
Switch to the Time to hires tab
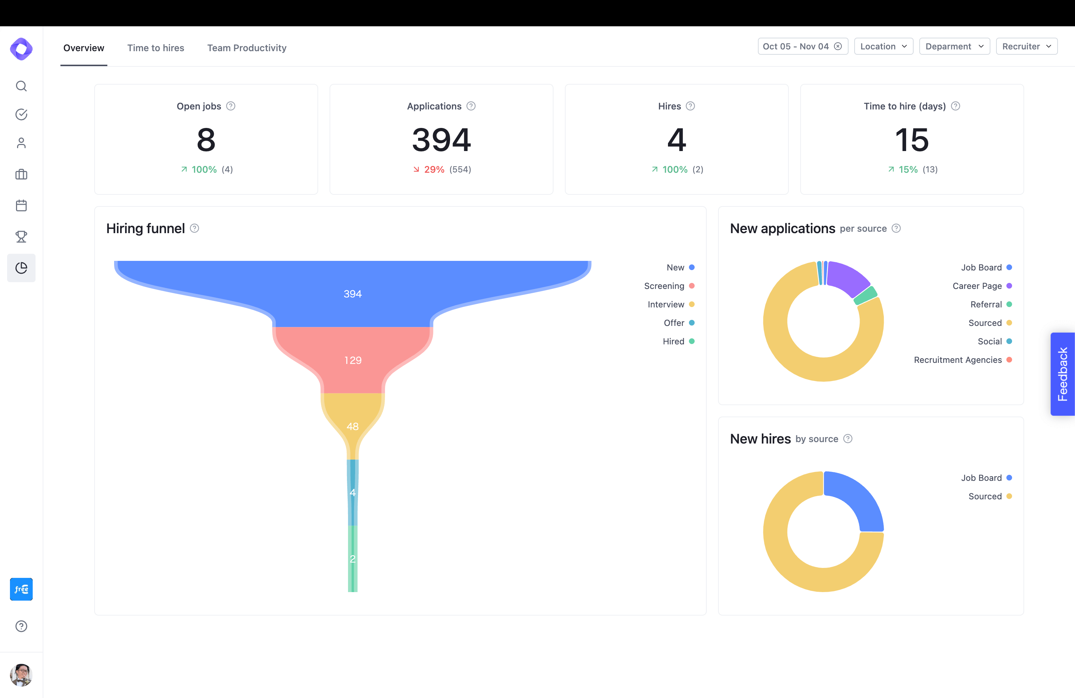tap(155, 48)
